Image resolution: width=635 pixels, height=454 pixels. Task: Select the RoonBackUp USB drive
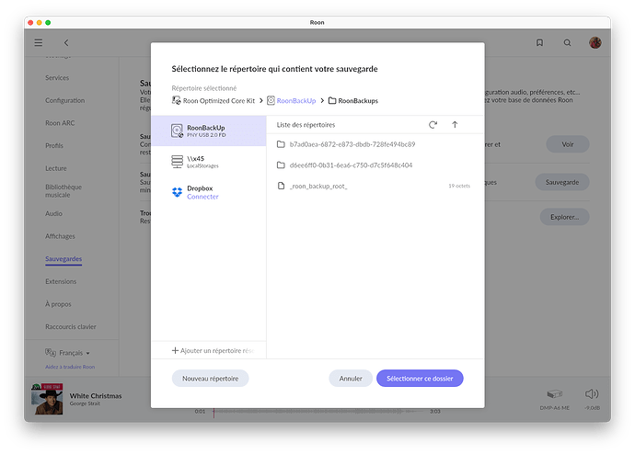(x=209, y=131)
